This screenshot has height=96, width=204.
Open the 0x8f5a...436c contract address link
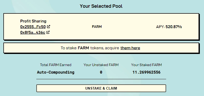pos(33,32)
